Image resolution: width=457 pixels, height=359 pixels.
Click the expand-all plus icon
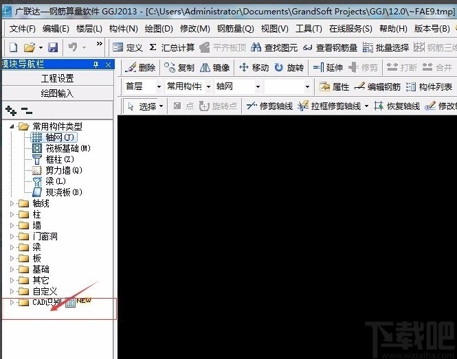coord(11,111)
